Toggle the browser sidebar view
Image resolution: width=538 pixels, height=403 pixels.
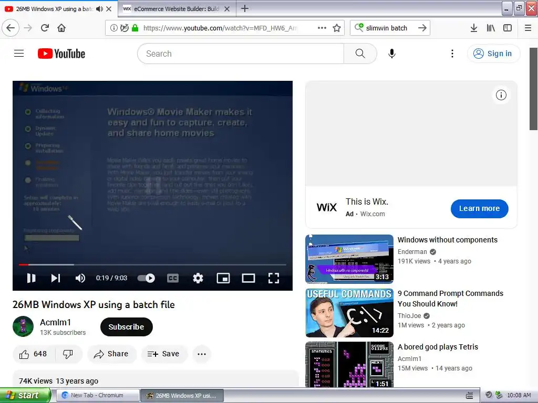(x=508, y=28)
